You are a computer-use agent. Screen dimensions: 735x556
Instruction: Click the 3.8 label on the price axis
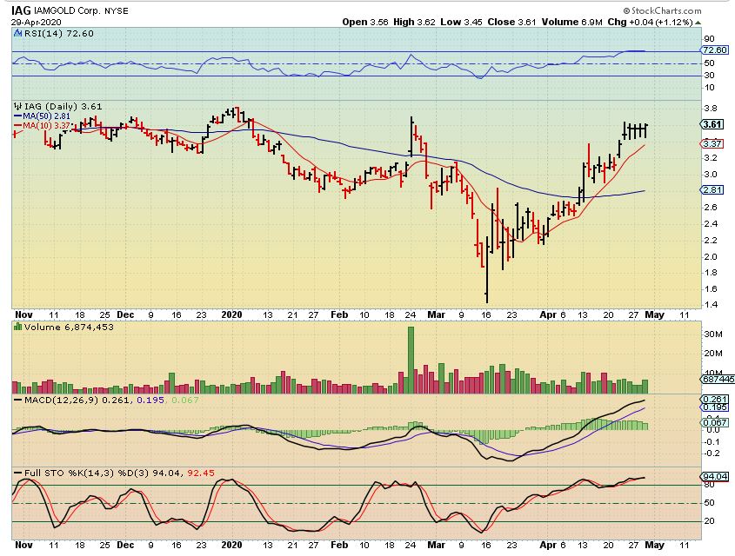tap(711, 108)
